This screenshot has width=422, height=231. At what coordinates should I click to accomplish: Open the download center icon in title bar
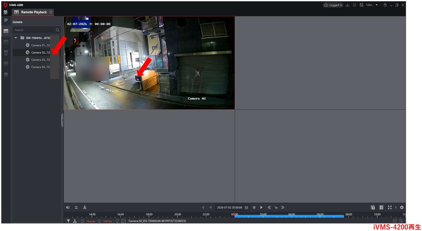pyautogui.click(x=348, y=5)
